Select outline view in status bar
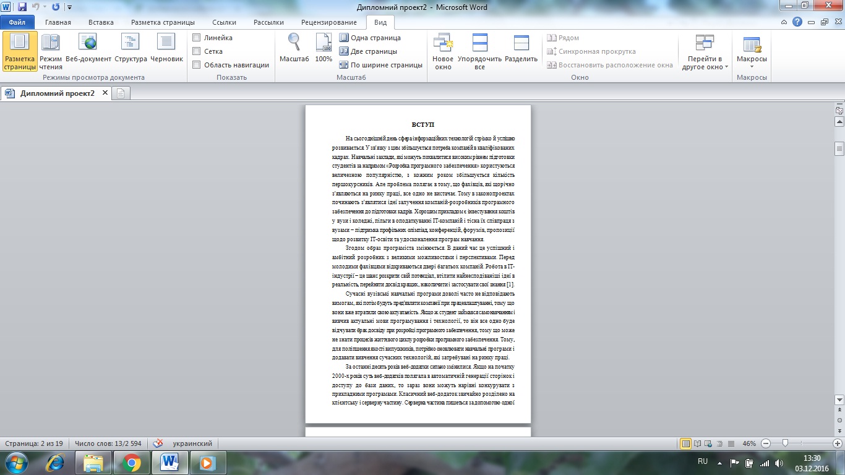Image resolution: width=845 pixels, height=475 pixels. [x=720, y=443]
